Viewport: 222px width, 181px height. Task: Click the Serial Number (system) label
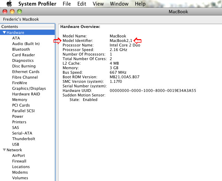(x=85, y=86)
